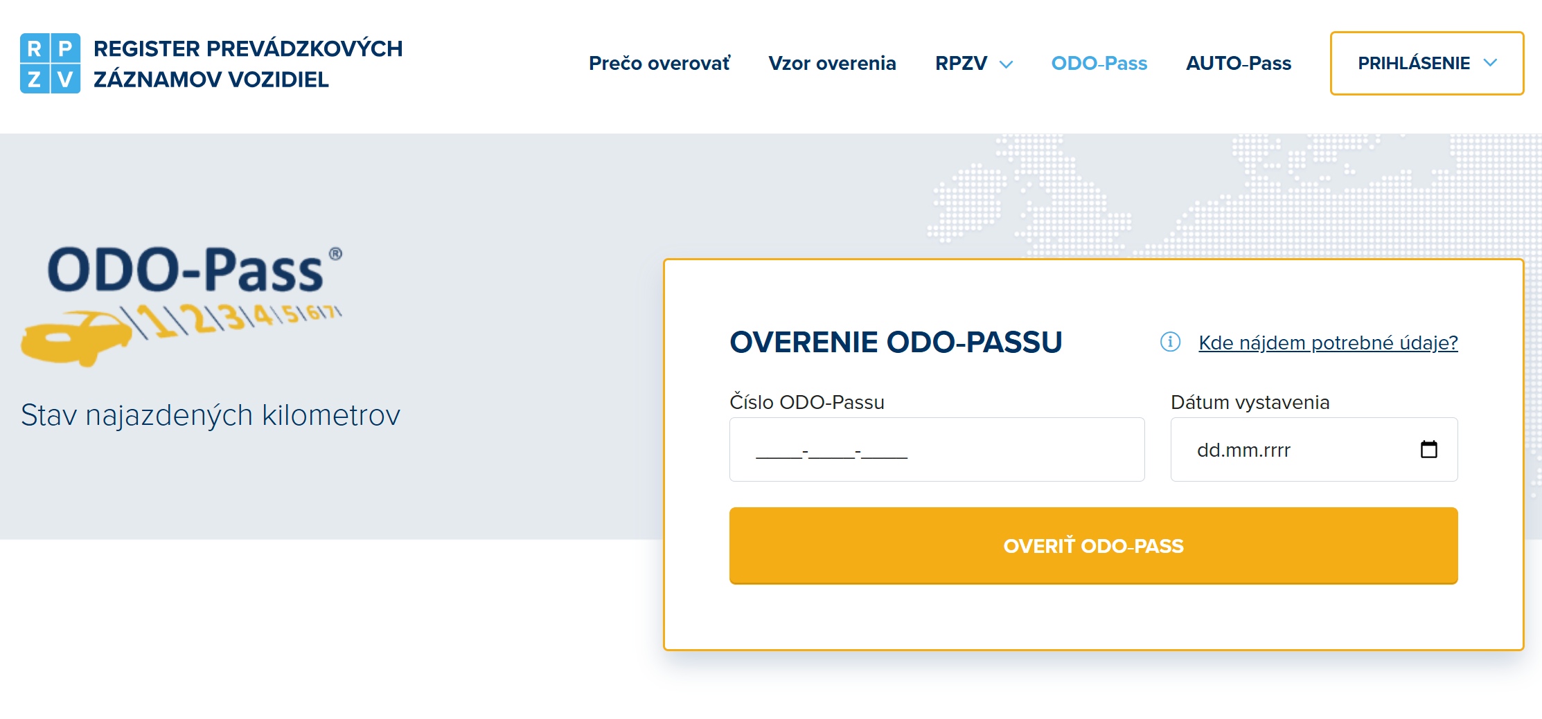Click the RPZV square logo icon

[x=50, y=63]
